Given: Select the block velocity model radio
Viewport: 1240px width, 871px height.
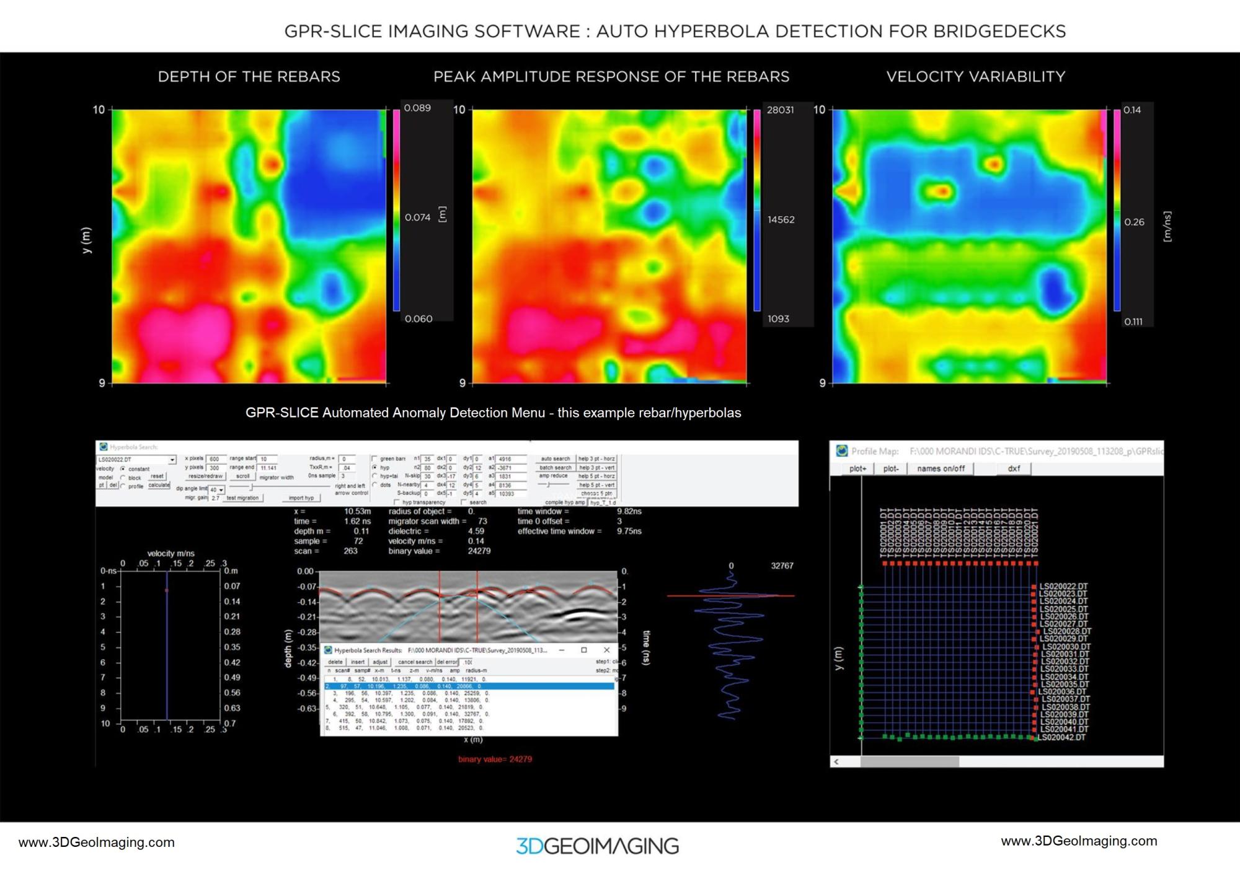Looking at the screenshot, I should 123,478.
